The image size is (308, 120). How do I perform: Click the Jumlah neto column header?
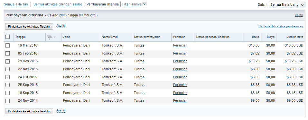point(295,37)
